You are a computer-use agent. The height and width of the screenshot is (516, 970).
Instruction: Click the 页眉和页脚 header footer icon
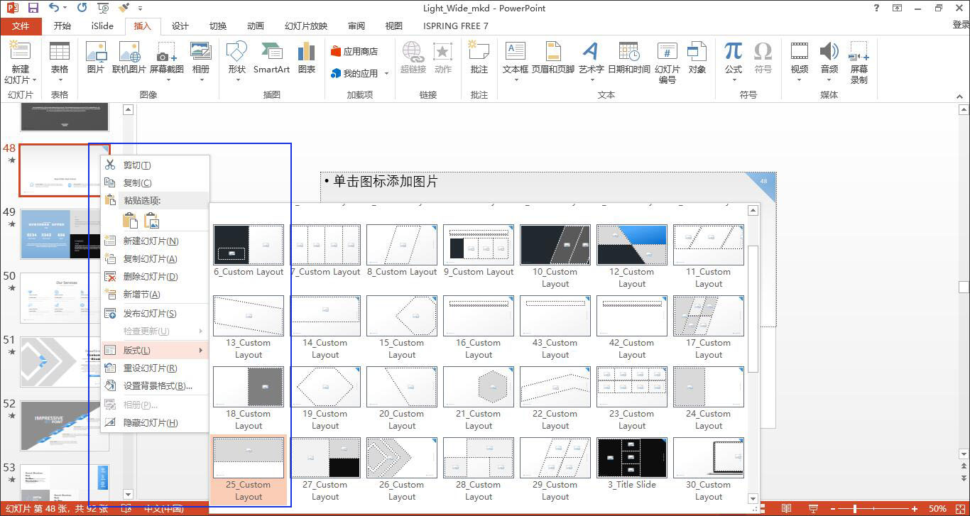coord(552,53)
